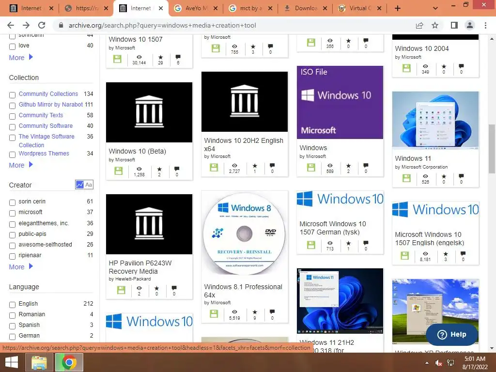Check the Community Texts filter
The height and width of the screenshot is (372, 496).
[12, 116]
